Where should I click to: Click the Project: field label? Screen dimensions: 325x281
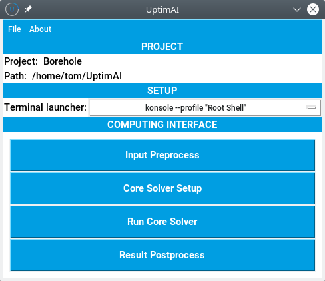coord(21,61)
